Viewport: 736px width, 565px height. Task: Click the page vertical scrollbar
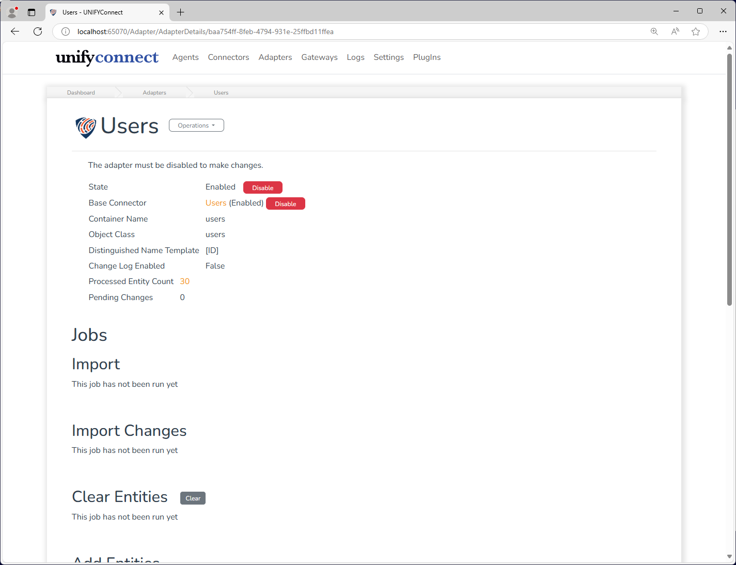[x=729, y=179]
